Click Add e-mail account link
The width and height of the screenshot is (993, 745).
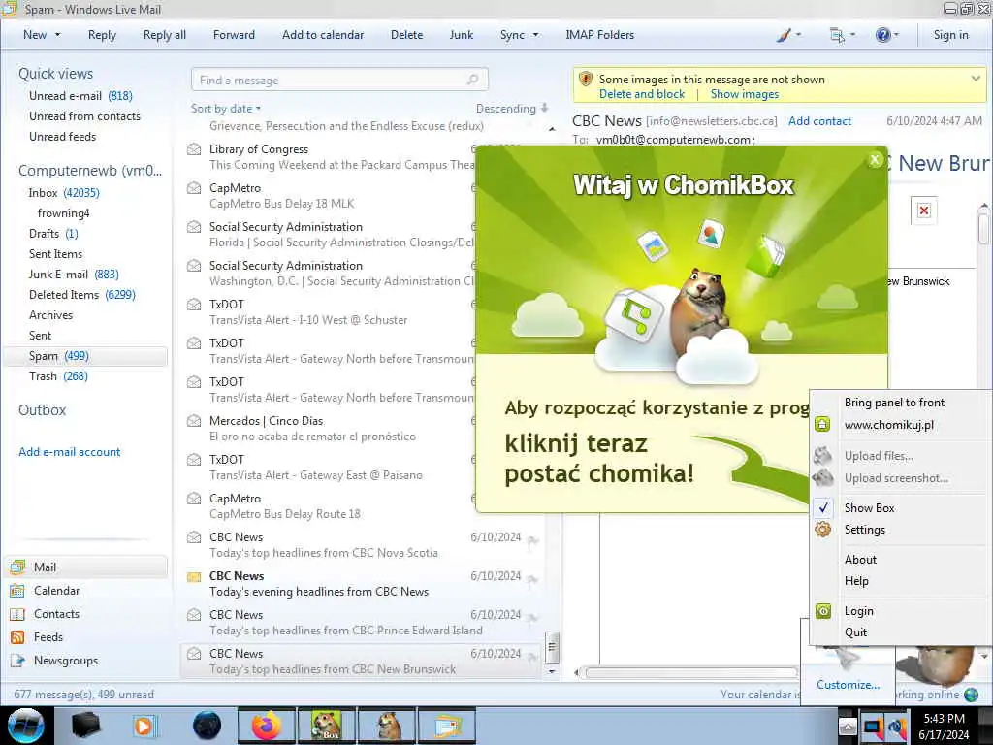click(x=69, y=452)
